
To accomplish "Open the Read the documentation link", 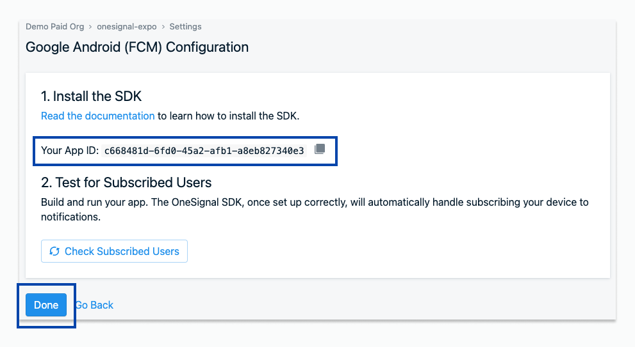I will click(97, 116).
